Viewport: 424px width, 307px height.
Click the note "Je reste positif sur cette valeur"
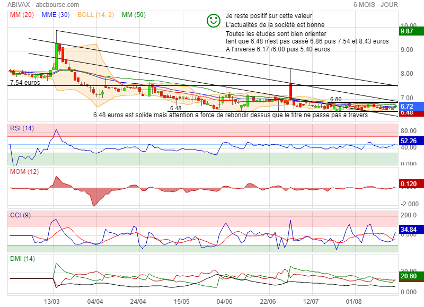point(269,16)
